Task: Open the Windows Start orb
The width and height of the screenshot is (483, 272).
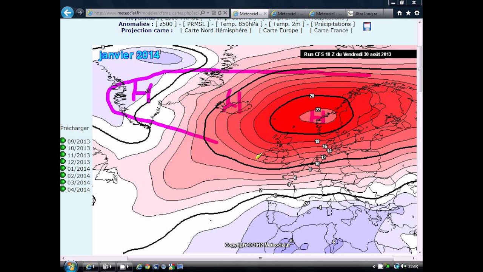Action: (x=71, y=266)
